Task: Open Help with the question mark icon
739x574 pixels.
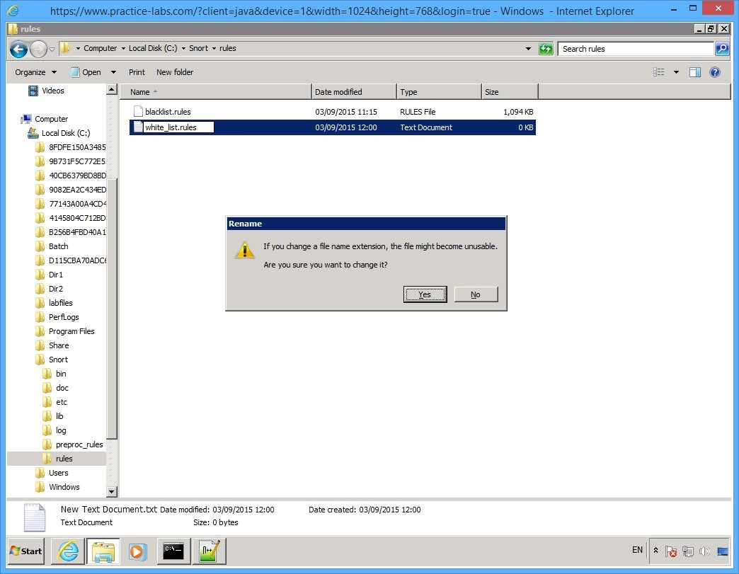Action: pyautogui.click(x=715, y=71)
